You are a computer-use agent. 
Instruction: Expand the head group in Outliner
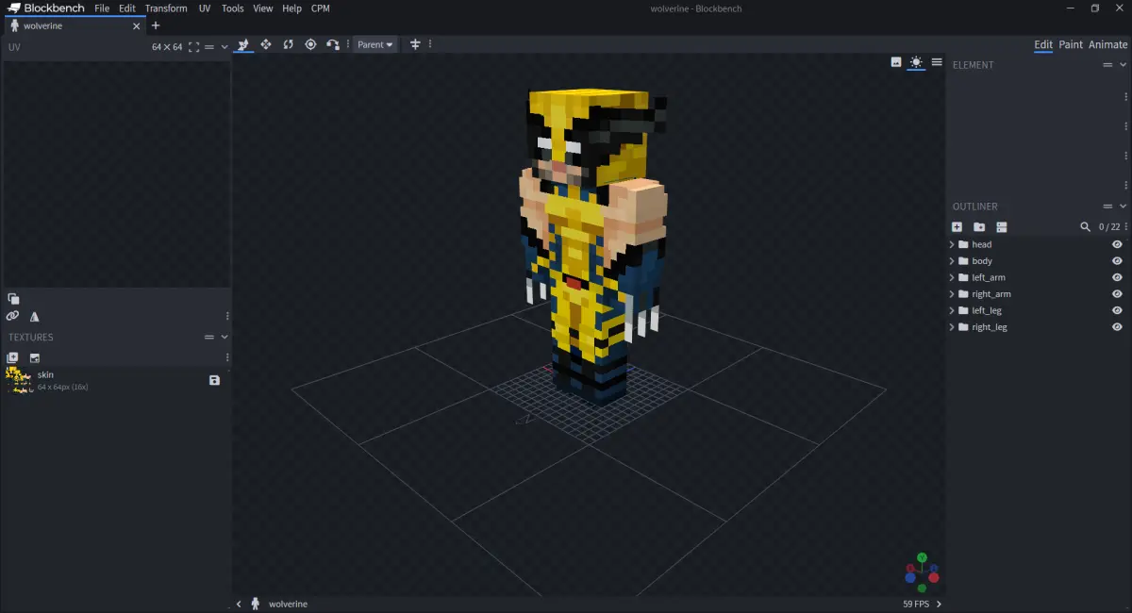952,244
